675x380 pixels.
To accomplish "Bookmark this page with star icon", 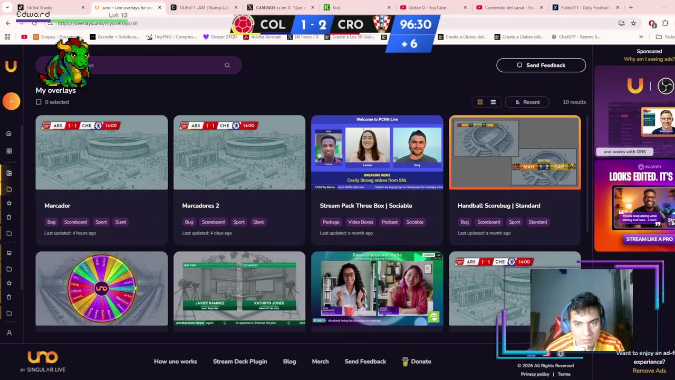I will (633, 23).
